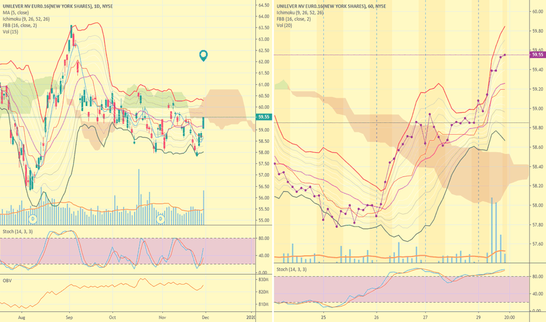
Task: Click 59.20 on the hourly price axis
Action: coord(538,89)
